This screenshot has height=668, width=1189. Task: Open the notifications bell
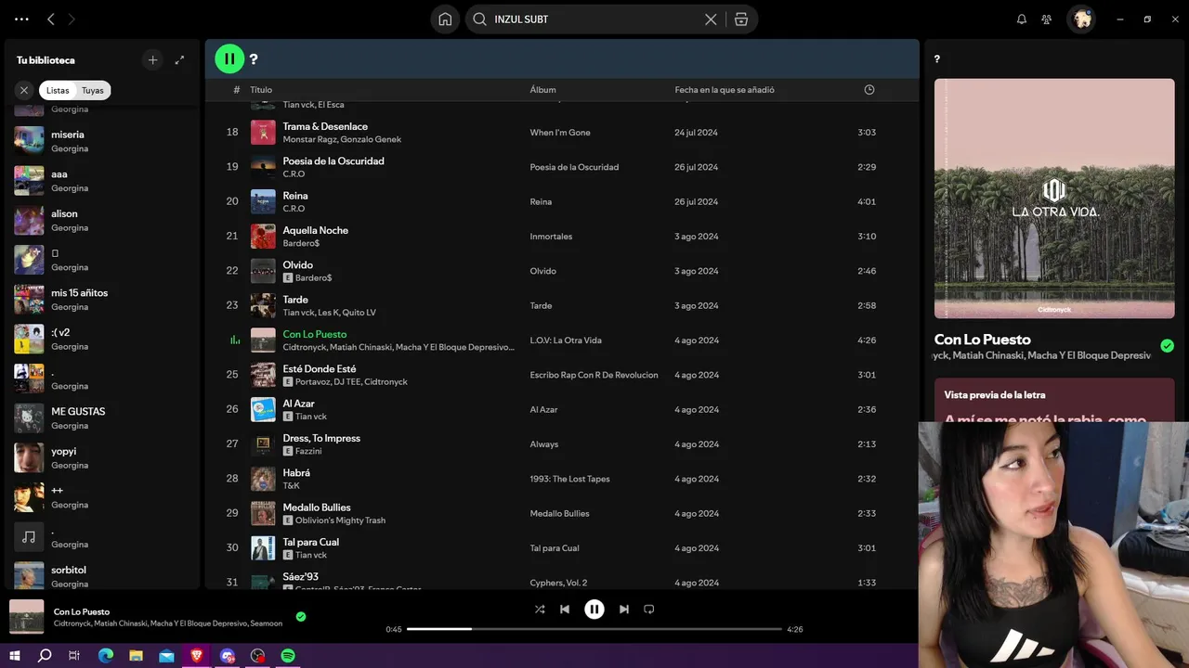pos(1022,19)
